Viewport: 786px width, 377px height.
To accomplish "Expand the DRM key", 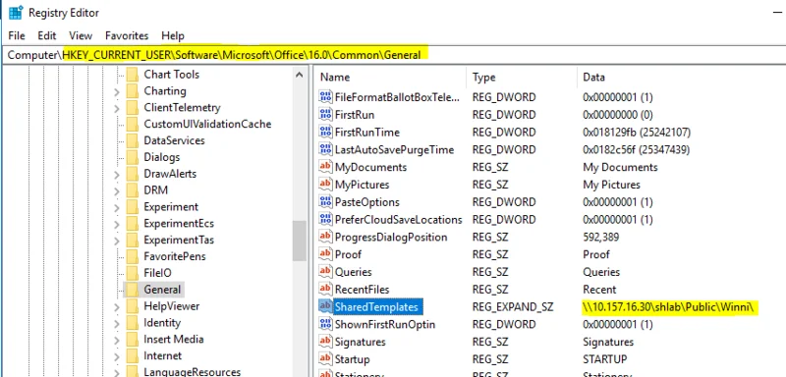I will click(117, 190).
